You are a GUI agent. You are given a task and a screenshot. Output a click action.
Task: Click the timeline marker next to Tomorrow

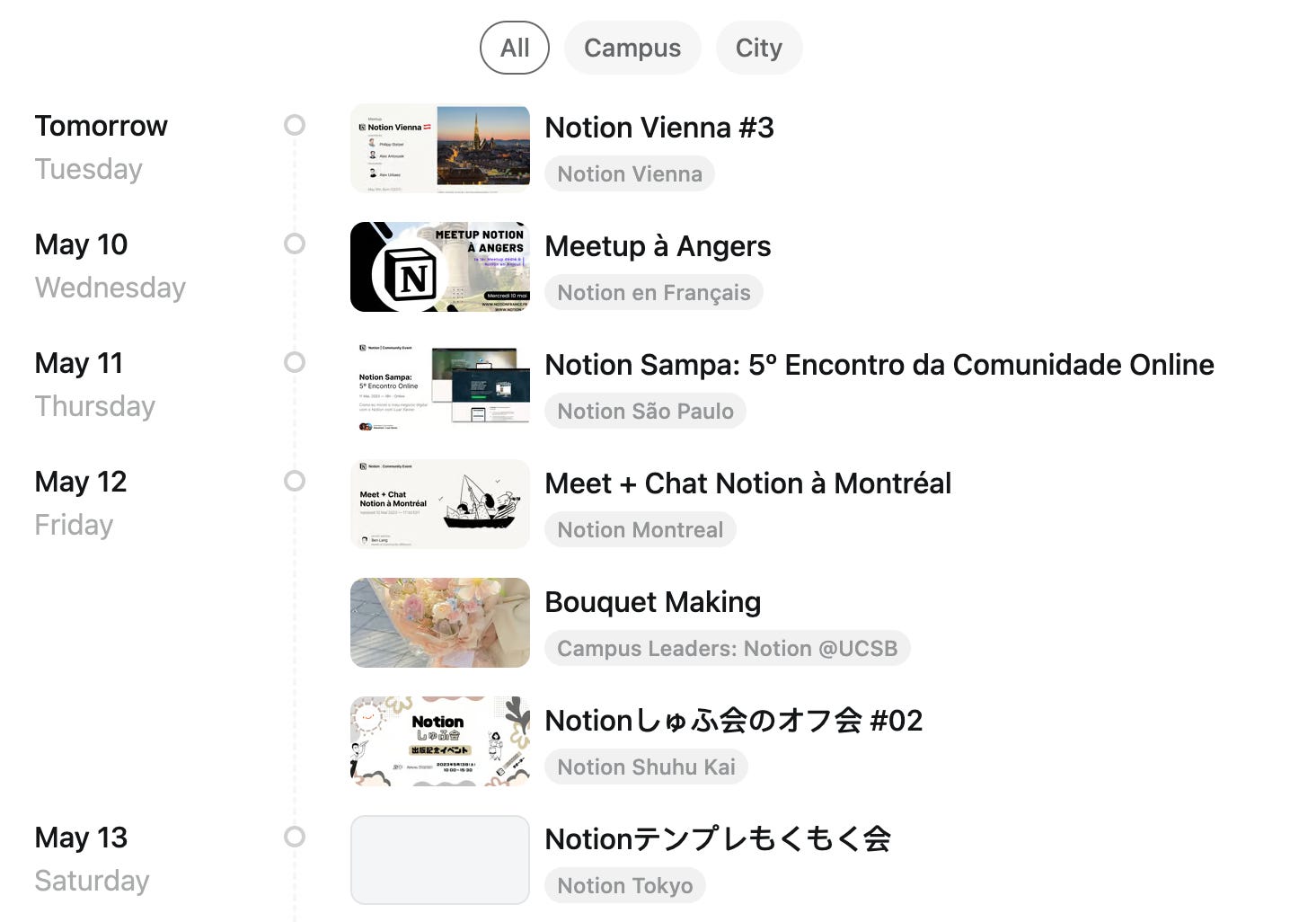[295, 126]
